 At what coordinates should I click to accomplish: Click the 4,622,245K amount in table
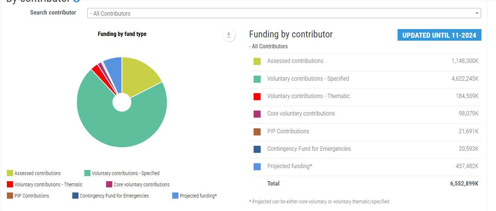[x=465, y=79]
